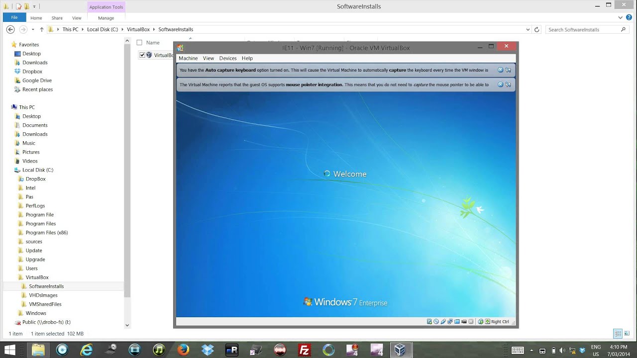Open the Home ribbon tab
The width and height of the screenshot is (637, 358).
click(x=36, y=18)
